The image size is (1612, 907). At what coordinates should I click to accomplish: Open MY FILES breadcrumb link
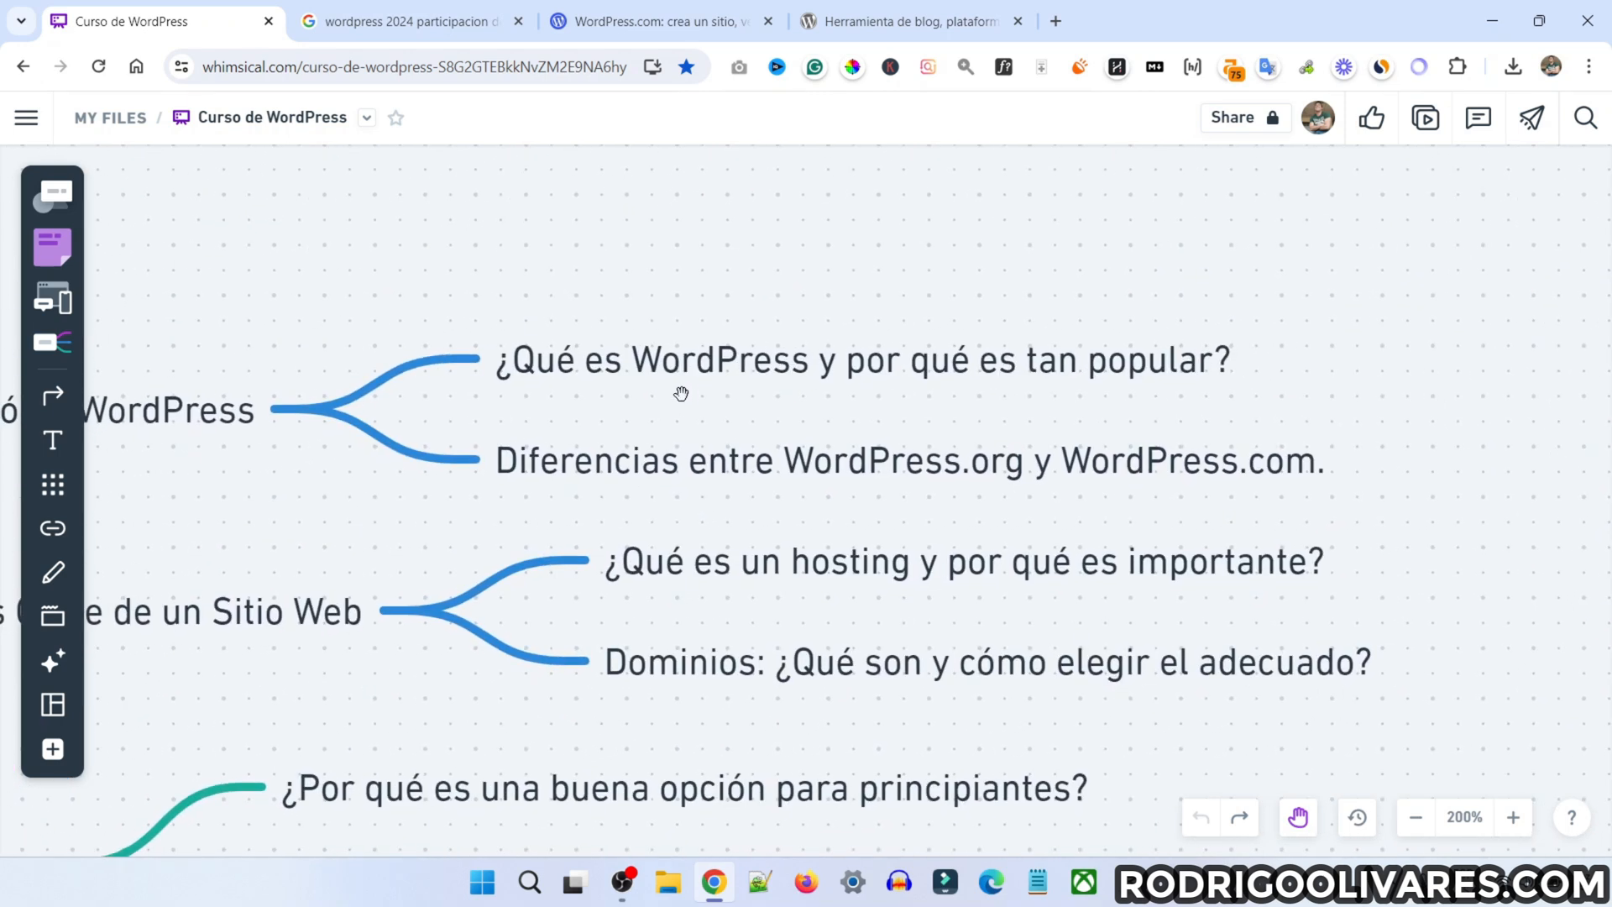[110, 118]
